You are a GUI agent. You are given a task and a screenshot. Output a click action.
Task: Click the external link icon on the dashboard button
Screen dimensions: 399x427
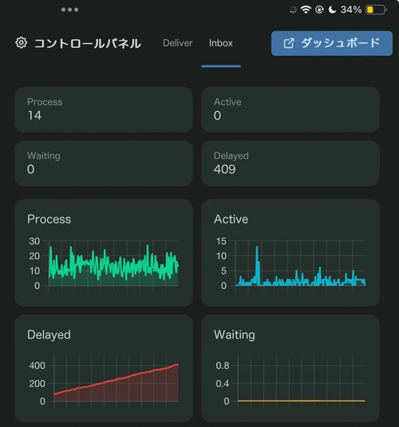289,43
